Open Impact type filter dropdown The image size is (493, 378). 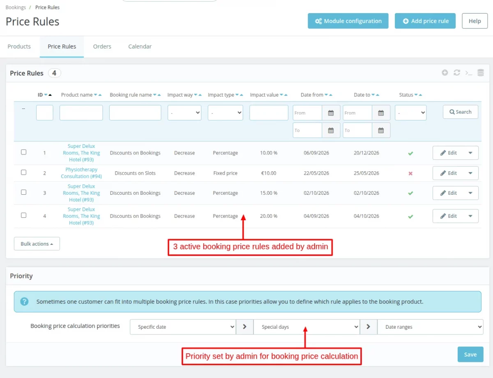click(226, 113)
